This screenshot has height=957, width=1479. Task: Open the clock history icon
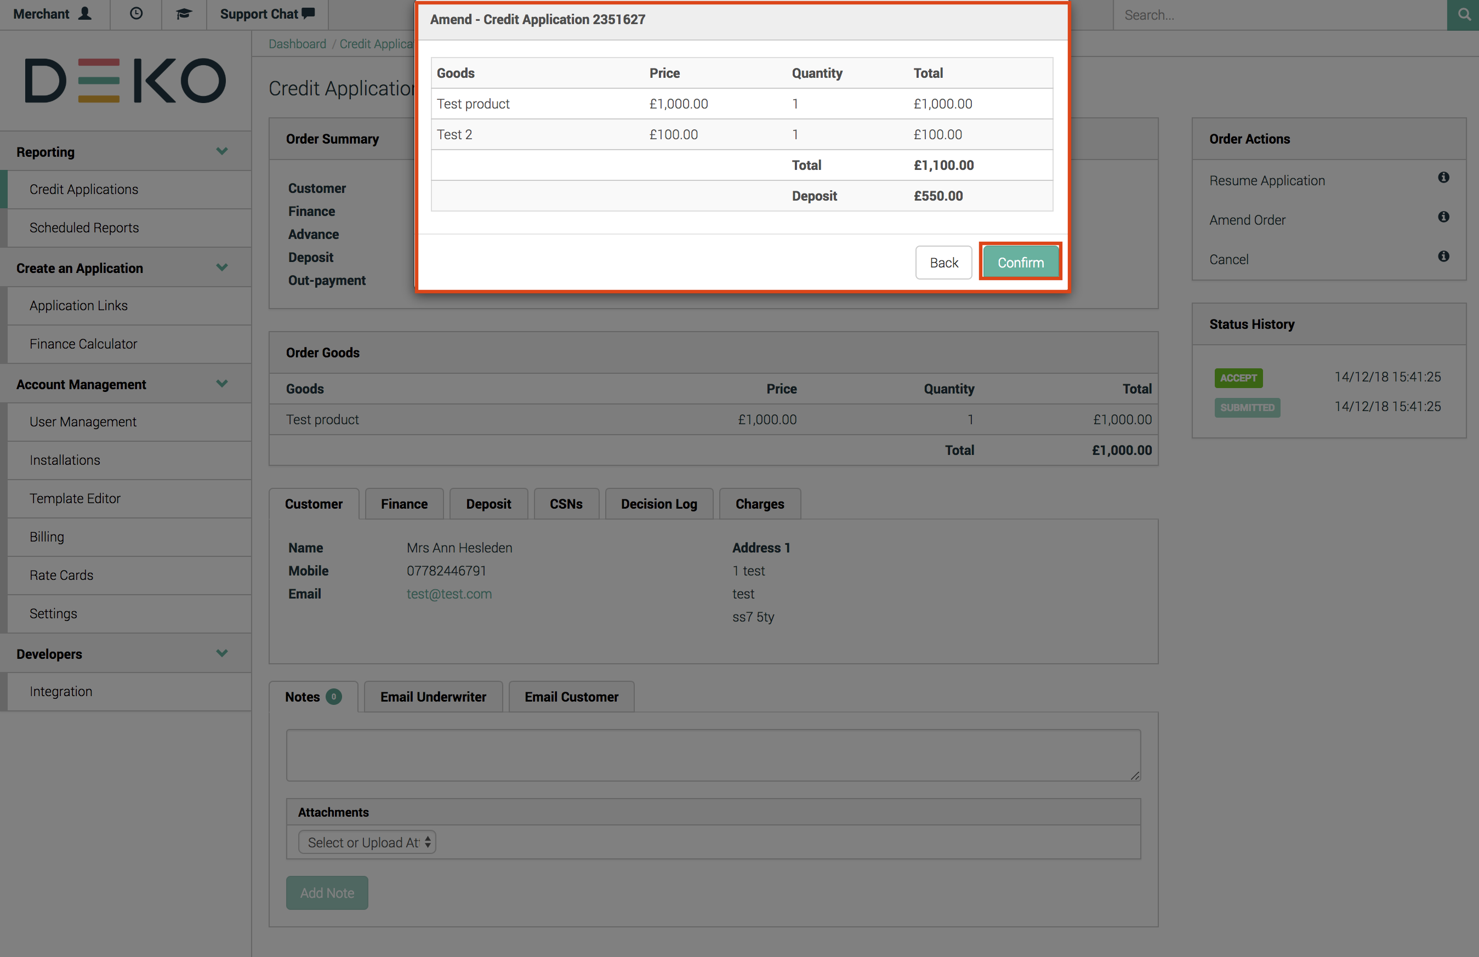click(136, 14)
